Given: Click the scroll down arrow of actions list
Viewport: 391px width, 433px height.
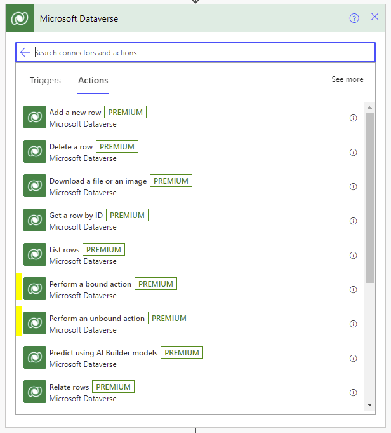Looking at the screenshot, I should coord(370,405).
